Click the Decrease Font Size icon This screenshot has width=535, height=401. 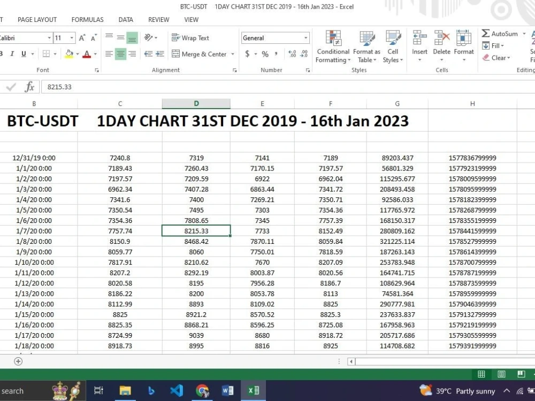[x=94, y=38]
